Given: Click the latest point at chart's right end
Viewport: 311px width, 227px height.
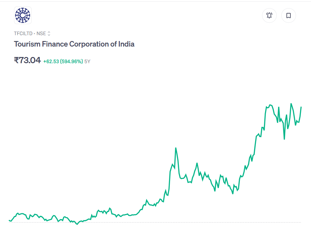Looking at the screenshot, I should [x=301, y=107].
